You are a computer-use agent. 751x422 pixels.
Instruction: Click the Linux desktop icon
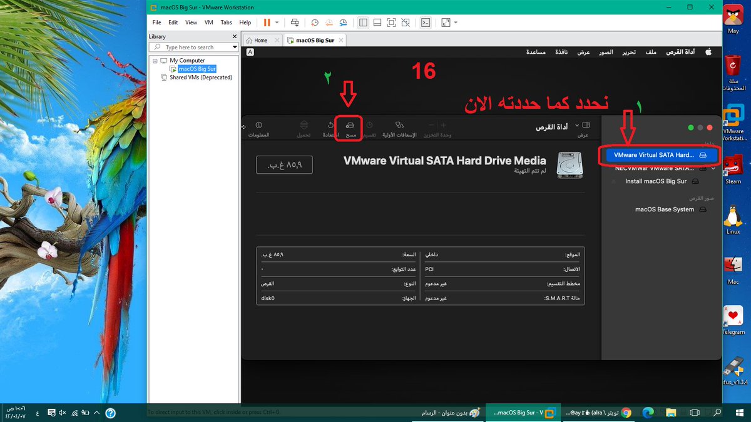[x=733, y=219]
